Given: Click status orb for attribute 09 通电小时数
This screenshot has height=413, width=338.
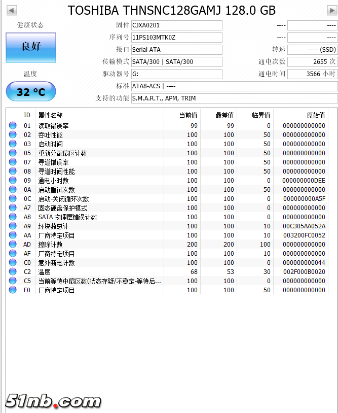Looking at the screenshot, I should (13, 180).
